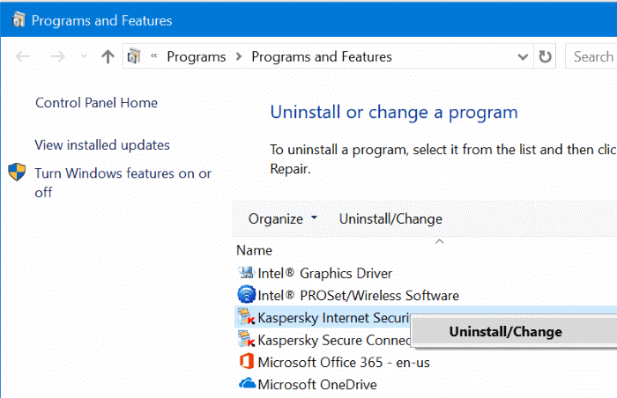Click the Programs breadcrumb in address bar

197,57
